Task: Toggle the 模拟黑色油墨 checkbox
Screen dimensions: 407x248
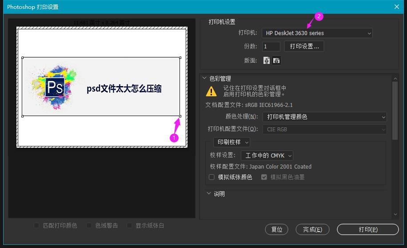Action: 264,177
